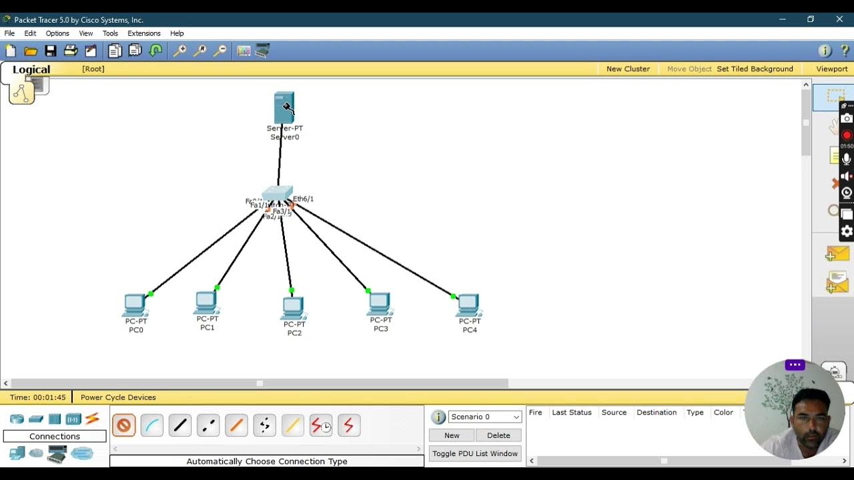Open the Custom Devices Dialog icon
Image resolution: width=854 pixels, height=480 pixels.
click(x=263, y=51)
